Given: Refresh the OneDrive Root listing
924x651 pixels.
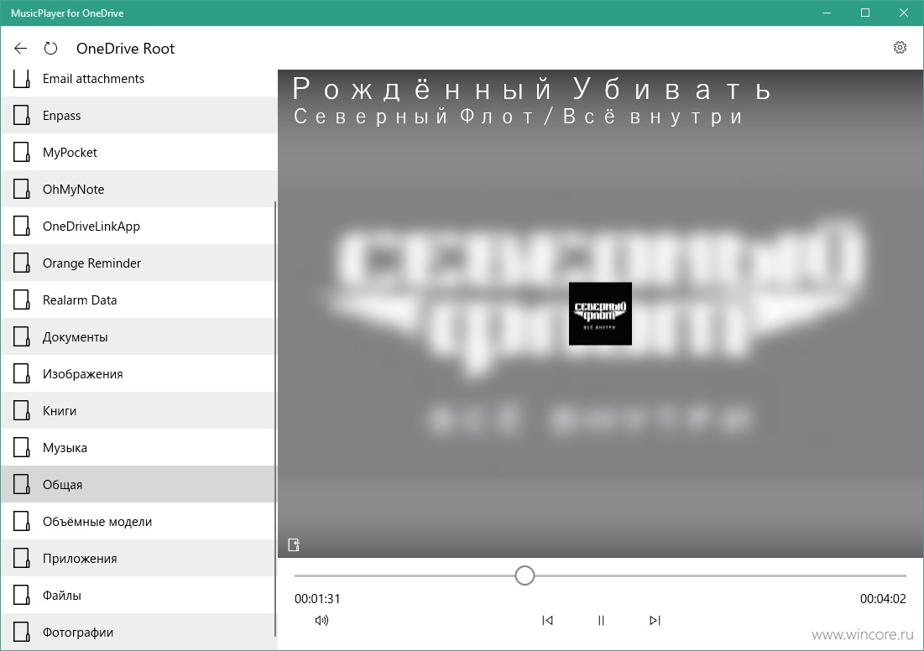Looking at the screenshot, I should tap(50, 49).
